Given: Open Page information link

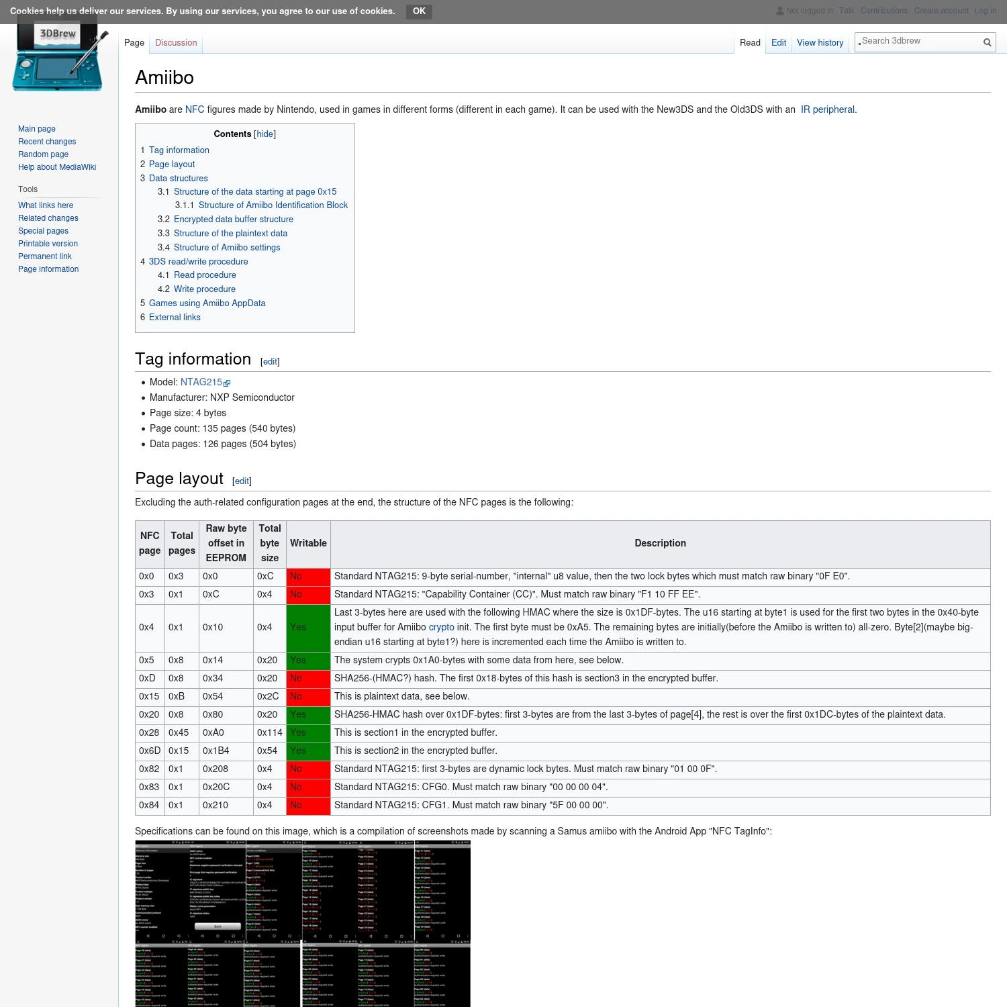Looking at the screenshot, I should pyautogui.click(x=48, y=269).
